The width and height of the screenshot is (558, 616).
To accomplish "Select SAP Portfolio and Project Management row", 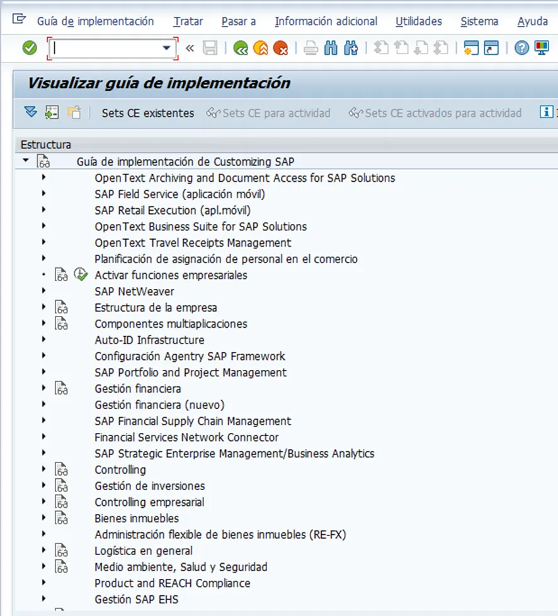I will pos(190,372).
